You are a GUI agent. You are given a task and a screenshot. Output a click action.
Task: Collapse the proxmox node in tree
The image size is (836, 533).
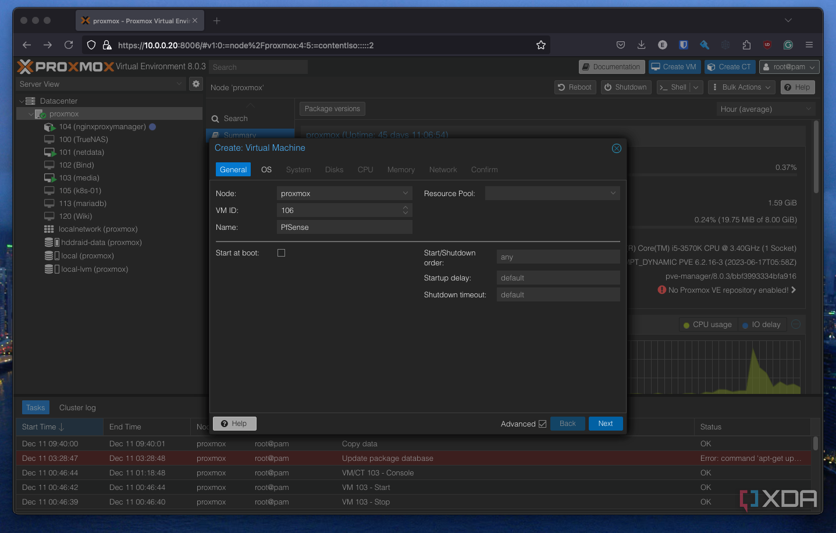click(x=31, y=114)
